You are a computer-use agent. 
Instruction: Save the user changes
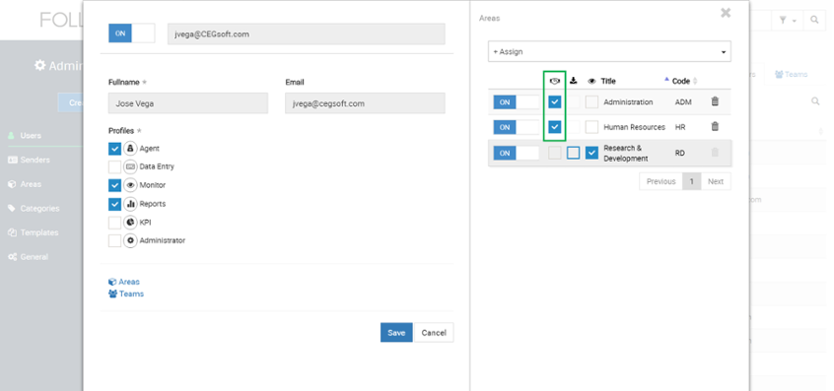396,333
